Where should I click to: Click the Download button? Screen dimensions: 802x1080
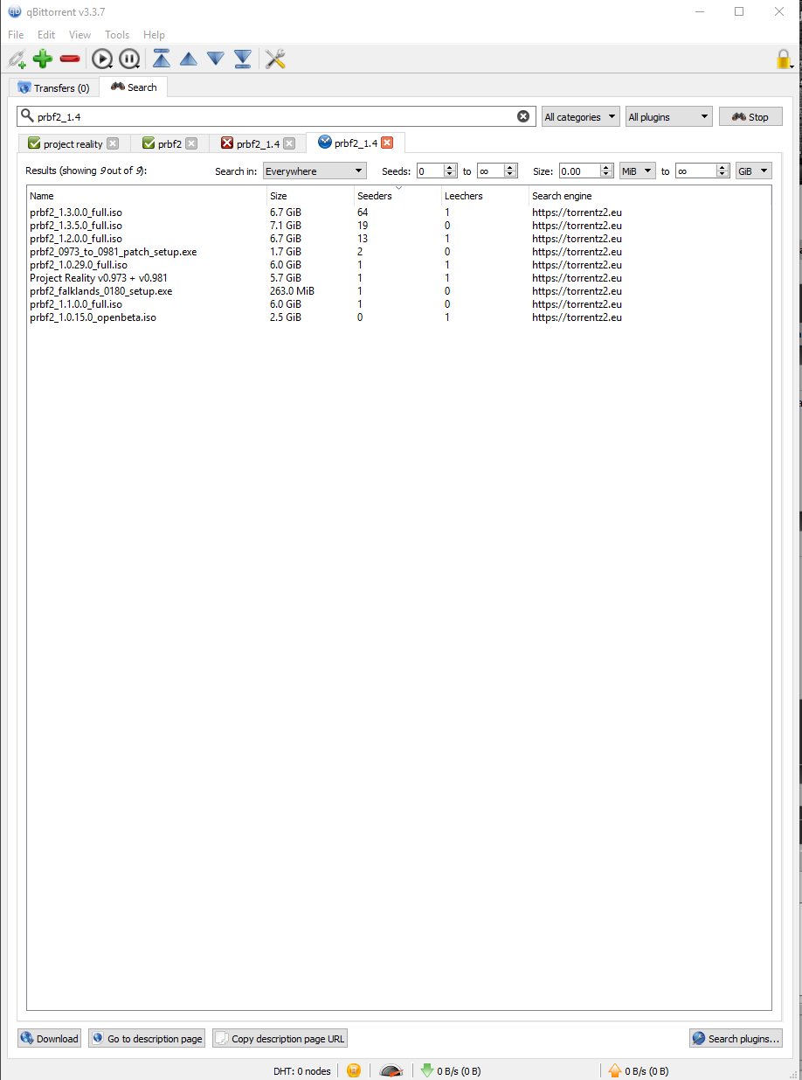[50, 1038]
